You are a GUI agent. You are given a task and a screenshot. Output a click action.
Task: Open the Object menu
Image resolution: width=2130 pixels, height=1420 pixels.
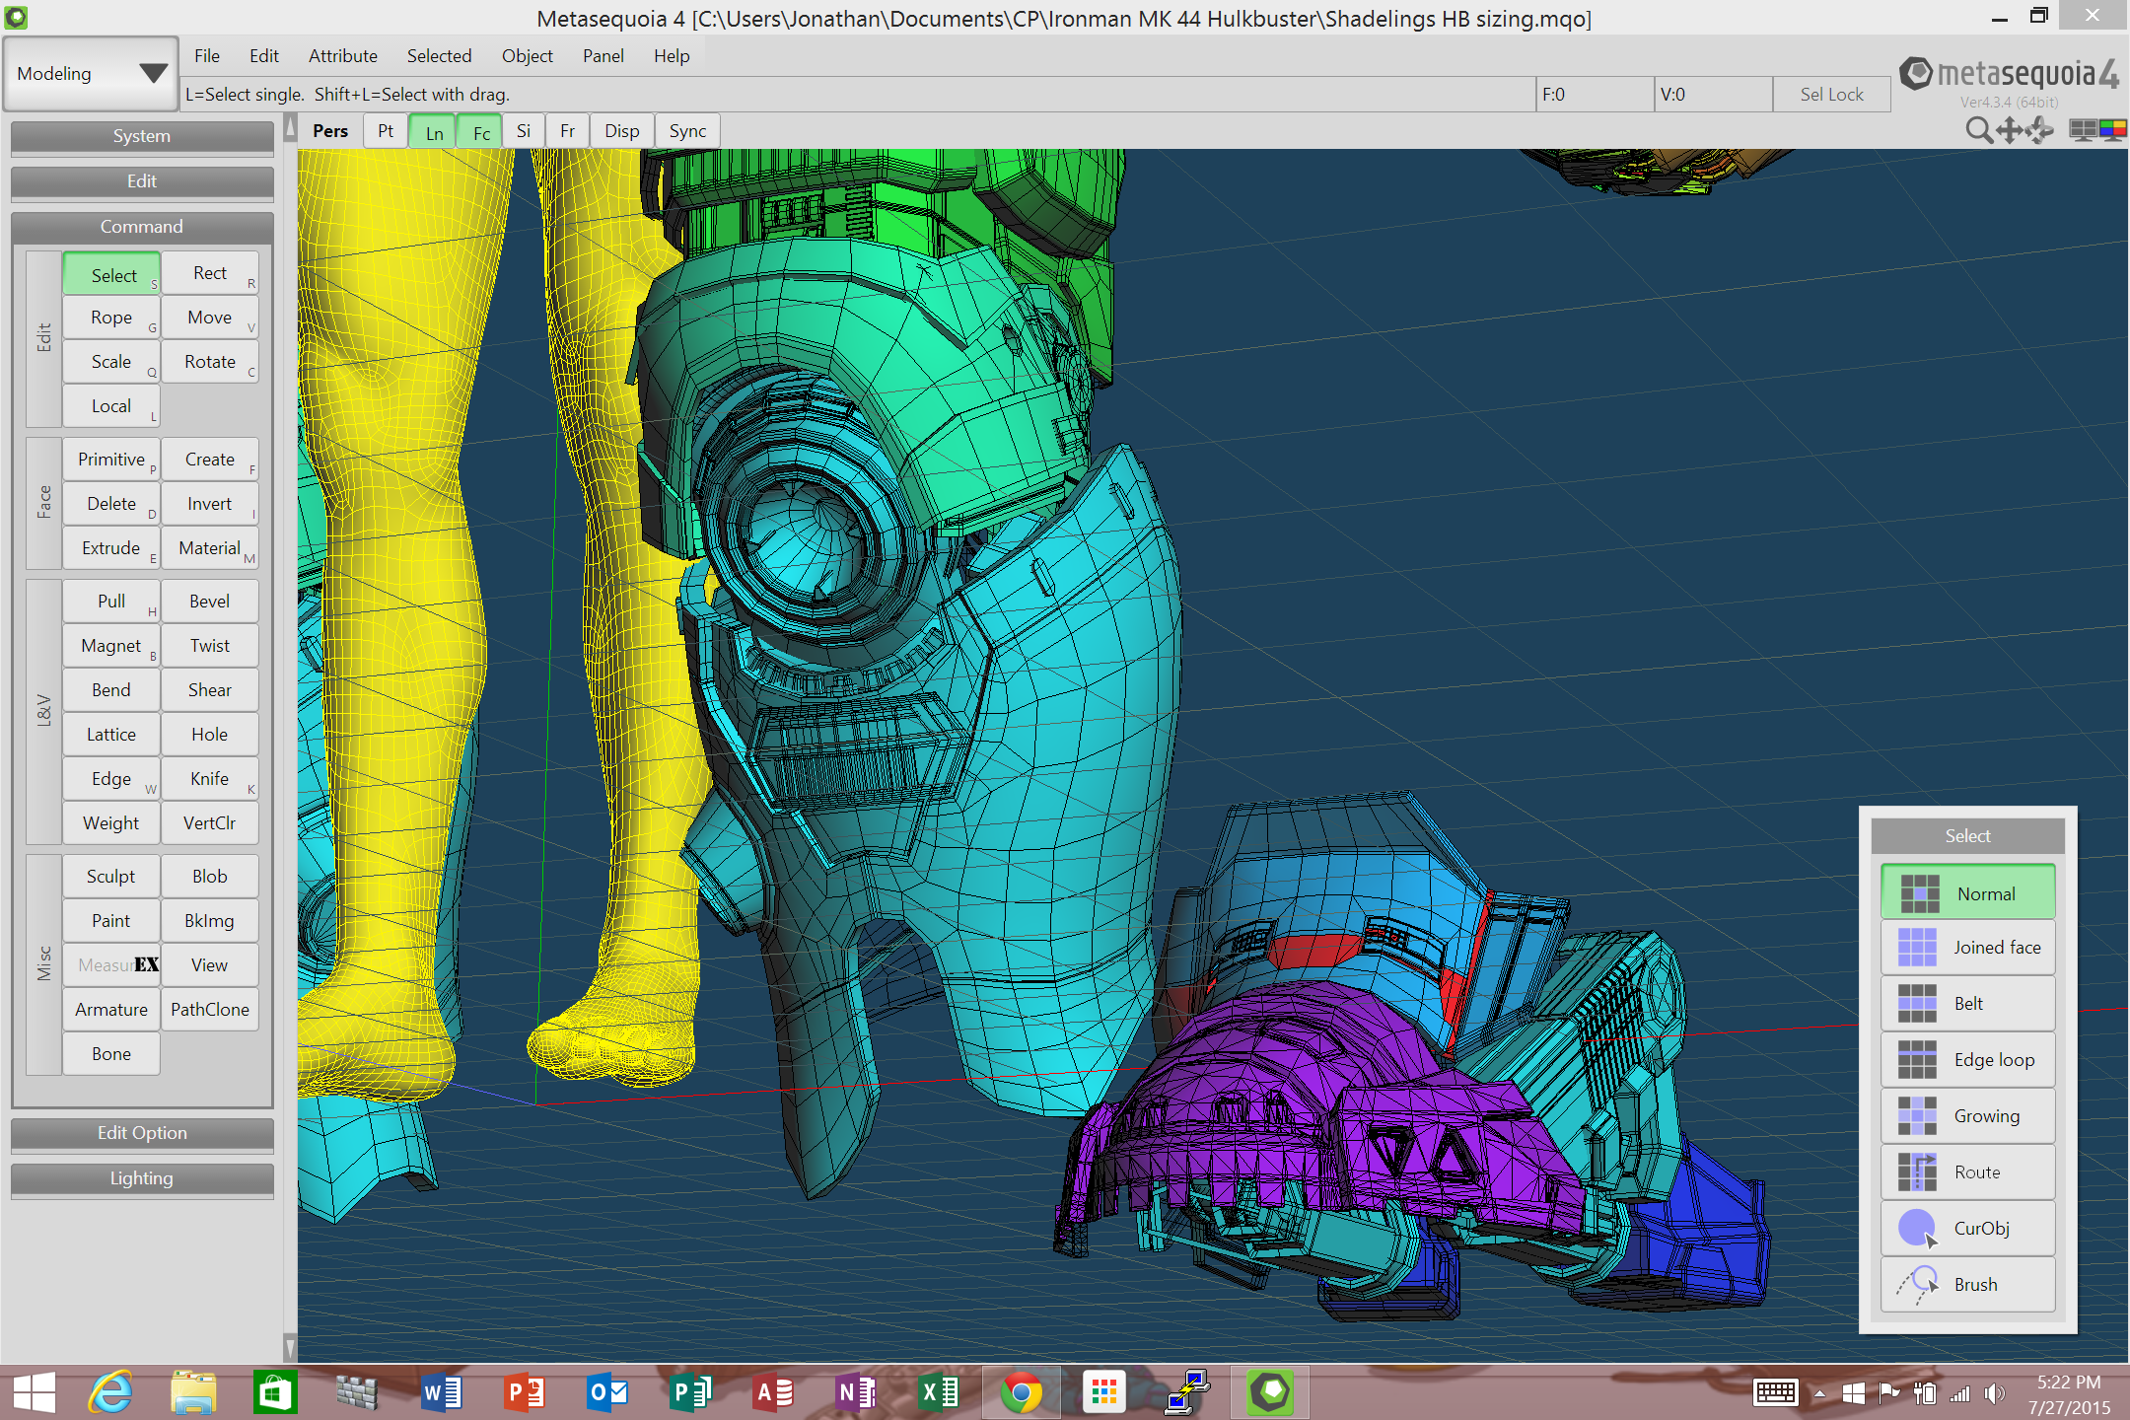click(527, 56)
